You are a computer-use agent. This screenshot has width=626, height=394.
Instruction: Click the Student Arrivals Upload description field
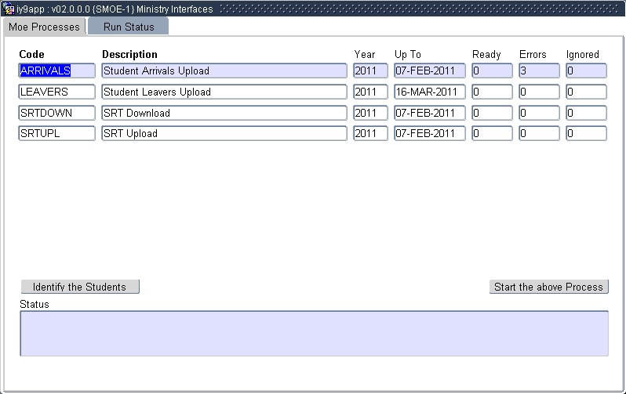coord(224,70)
